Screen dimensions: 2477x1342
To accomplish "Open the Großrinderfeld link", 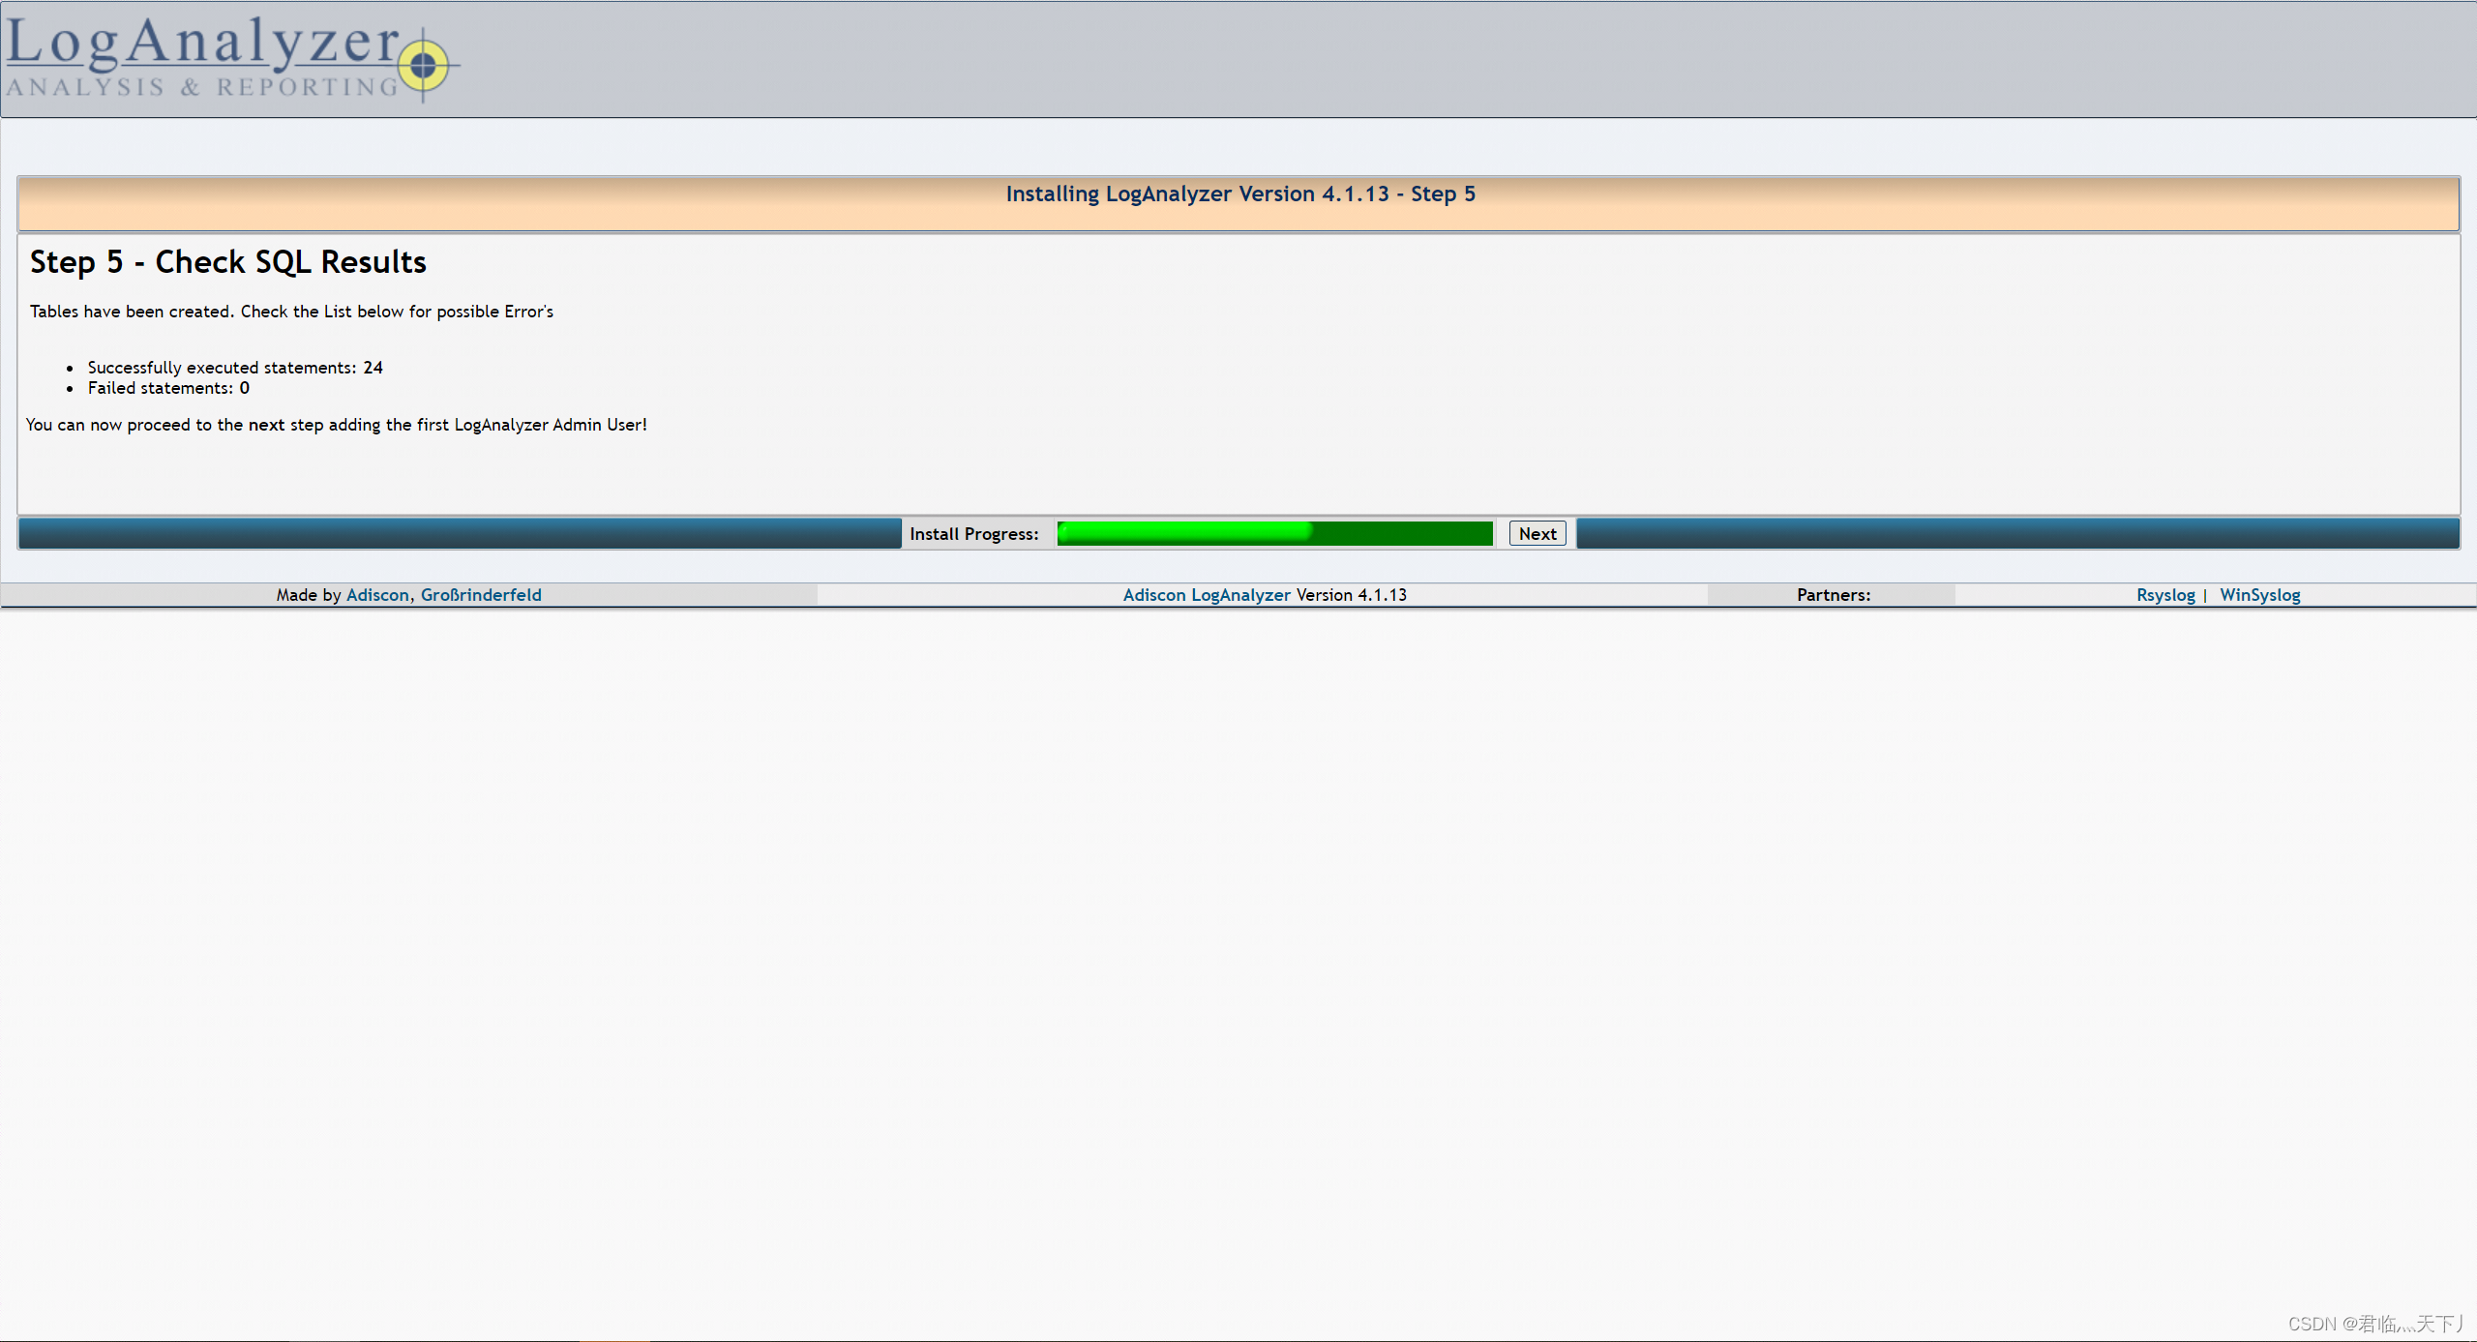I will [x=481, y=595].
